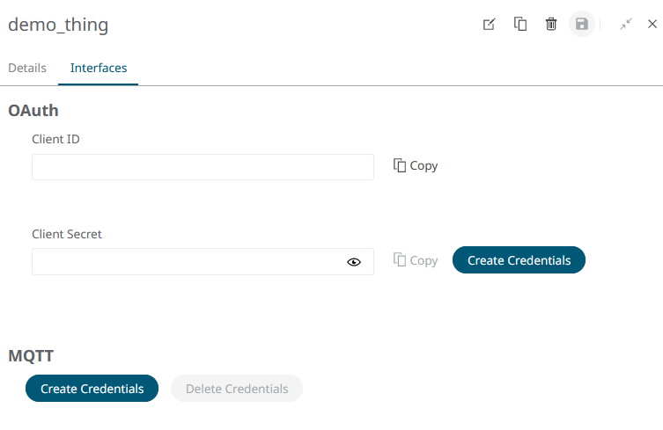
Task: Create OAuth credentials next to Client Secret
Action: point(519,259)
